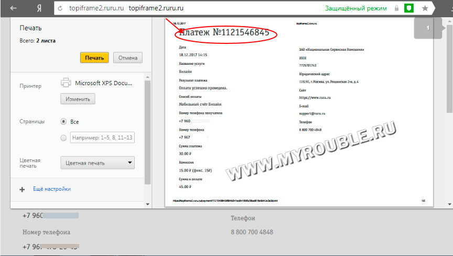Click the preview pane scroll-down arrow
Image resolution: width=453 pixels, height=256 pixels.
449,204
